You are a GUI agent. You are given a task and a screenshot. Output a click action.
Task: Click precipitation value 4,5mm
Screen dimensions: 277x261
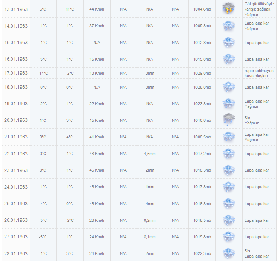click(149, 154)
